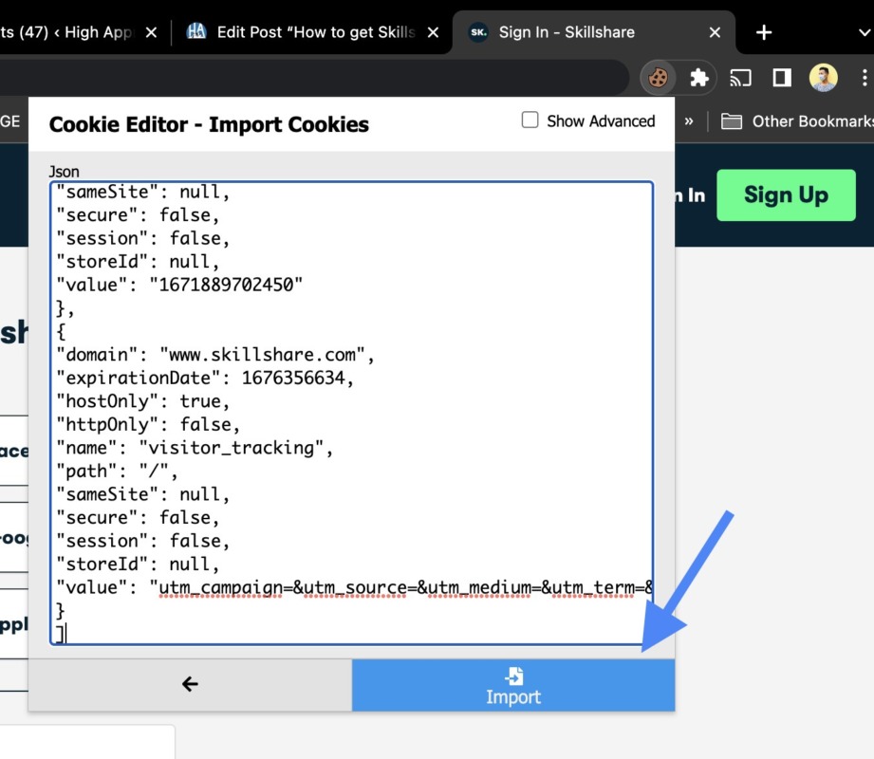
Task: Go back with the Cookie Editor arrow
Action: coord(190,685)
